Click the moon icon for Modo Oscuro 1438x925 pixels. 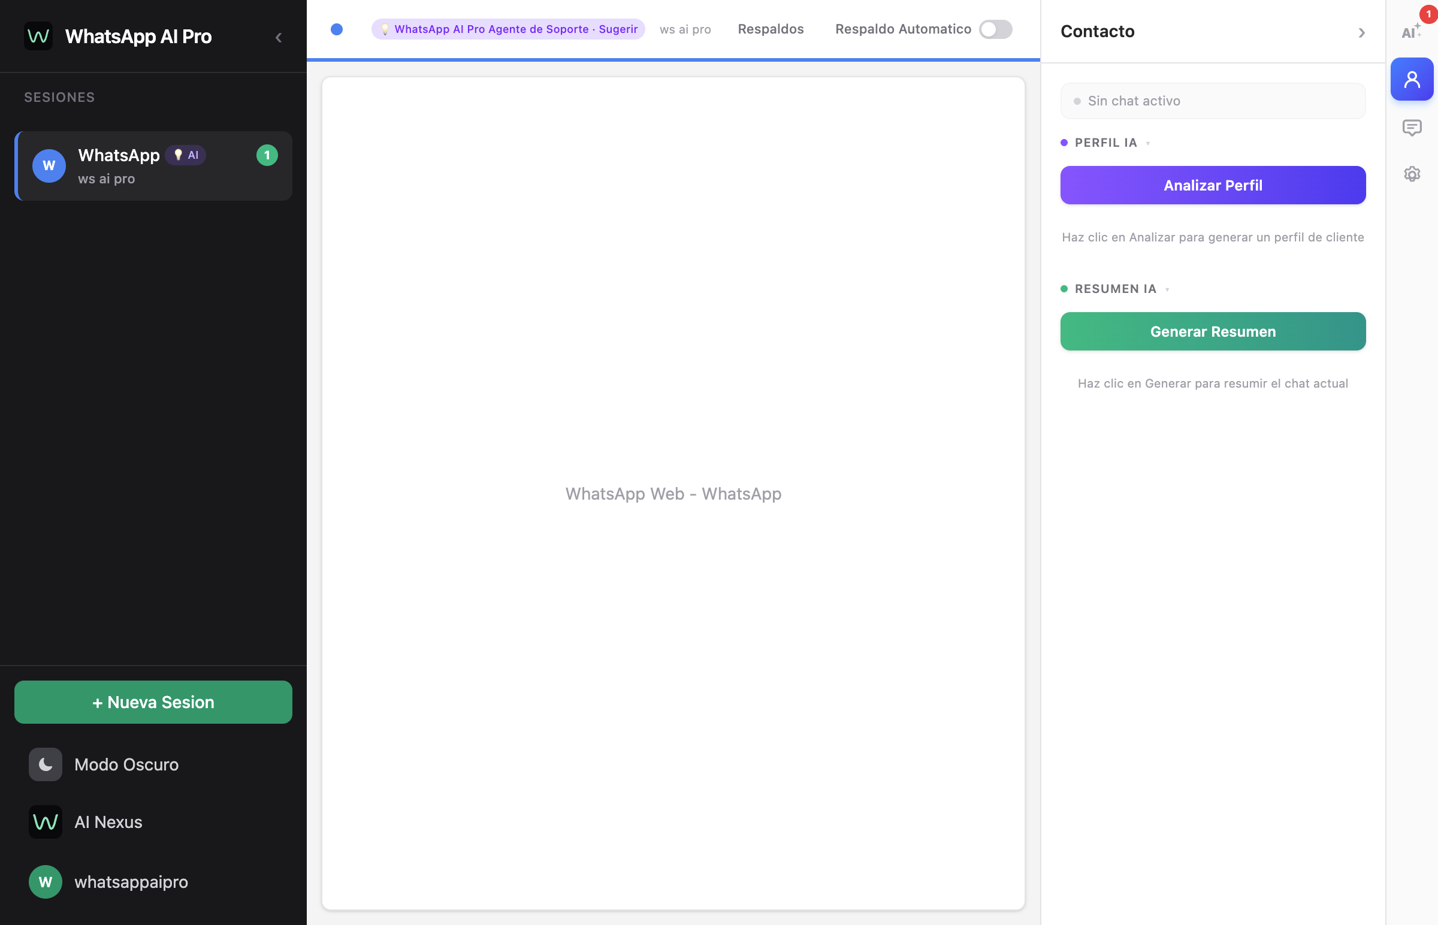[x=46, y=764]
